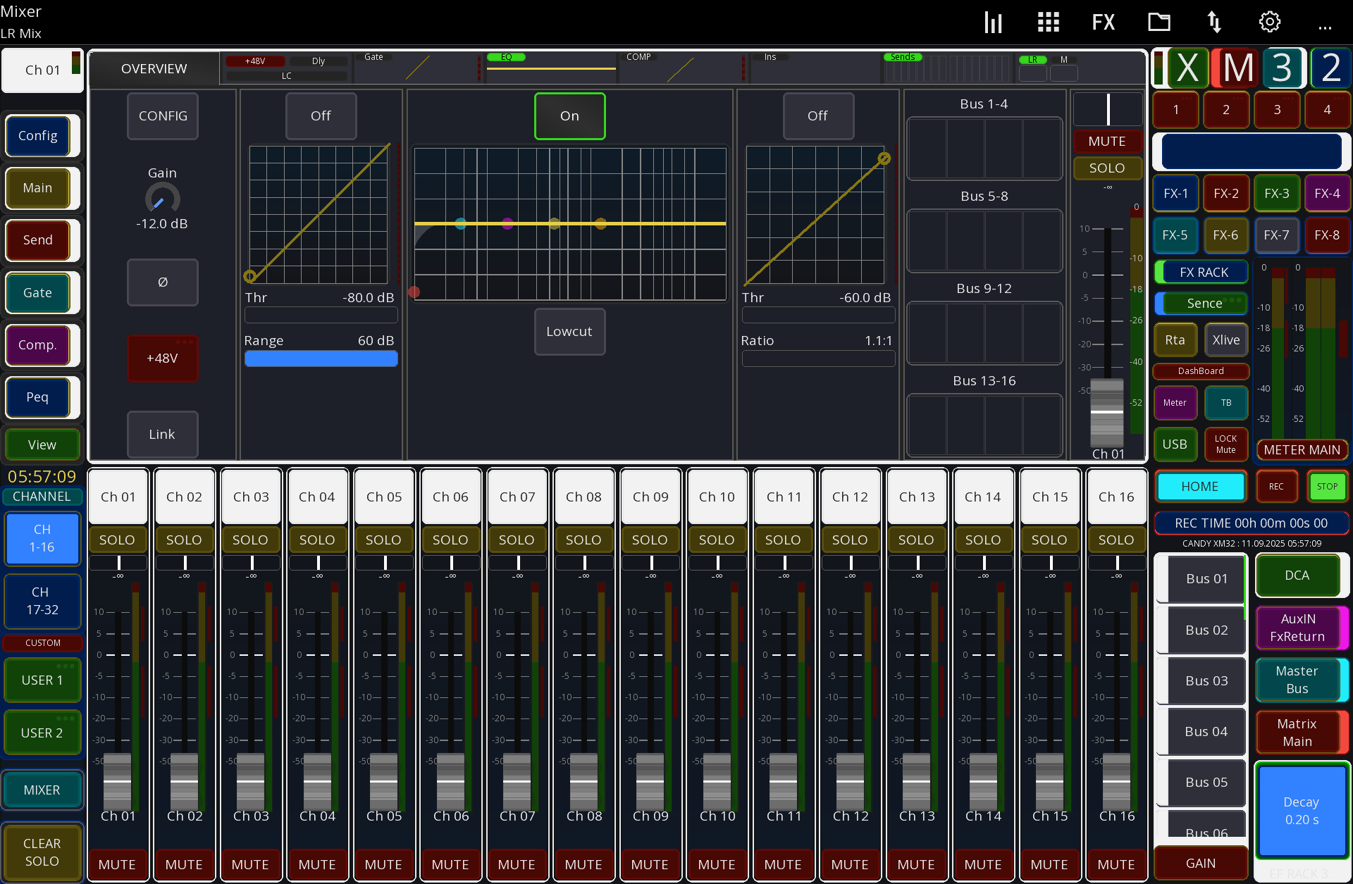Enable +48V phantom power
1353x884 pixels.
pos(162,359)
